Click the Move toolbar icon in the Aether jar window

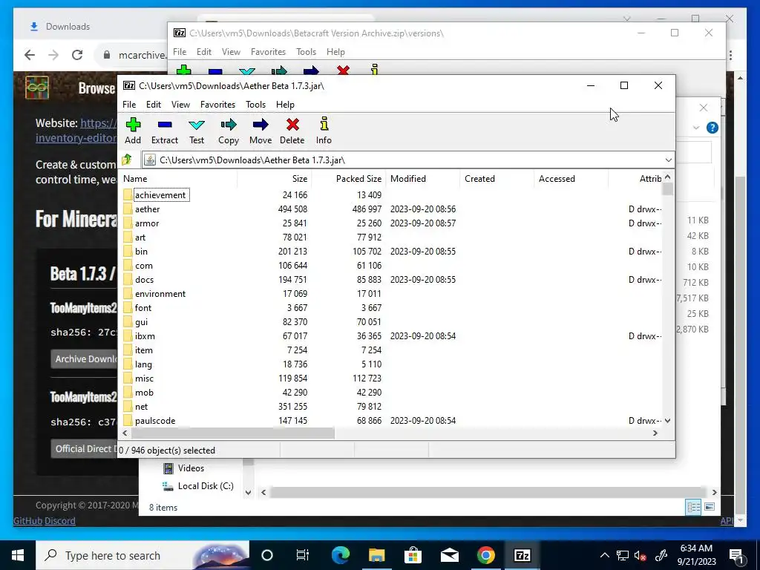[261, 125]
